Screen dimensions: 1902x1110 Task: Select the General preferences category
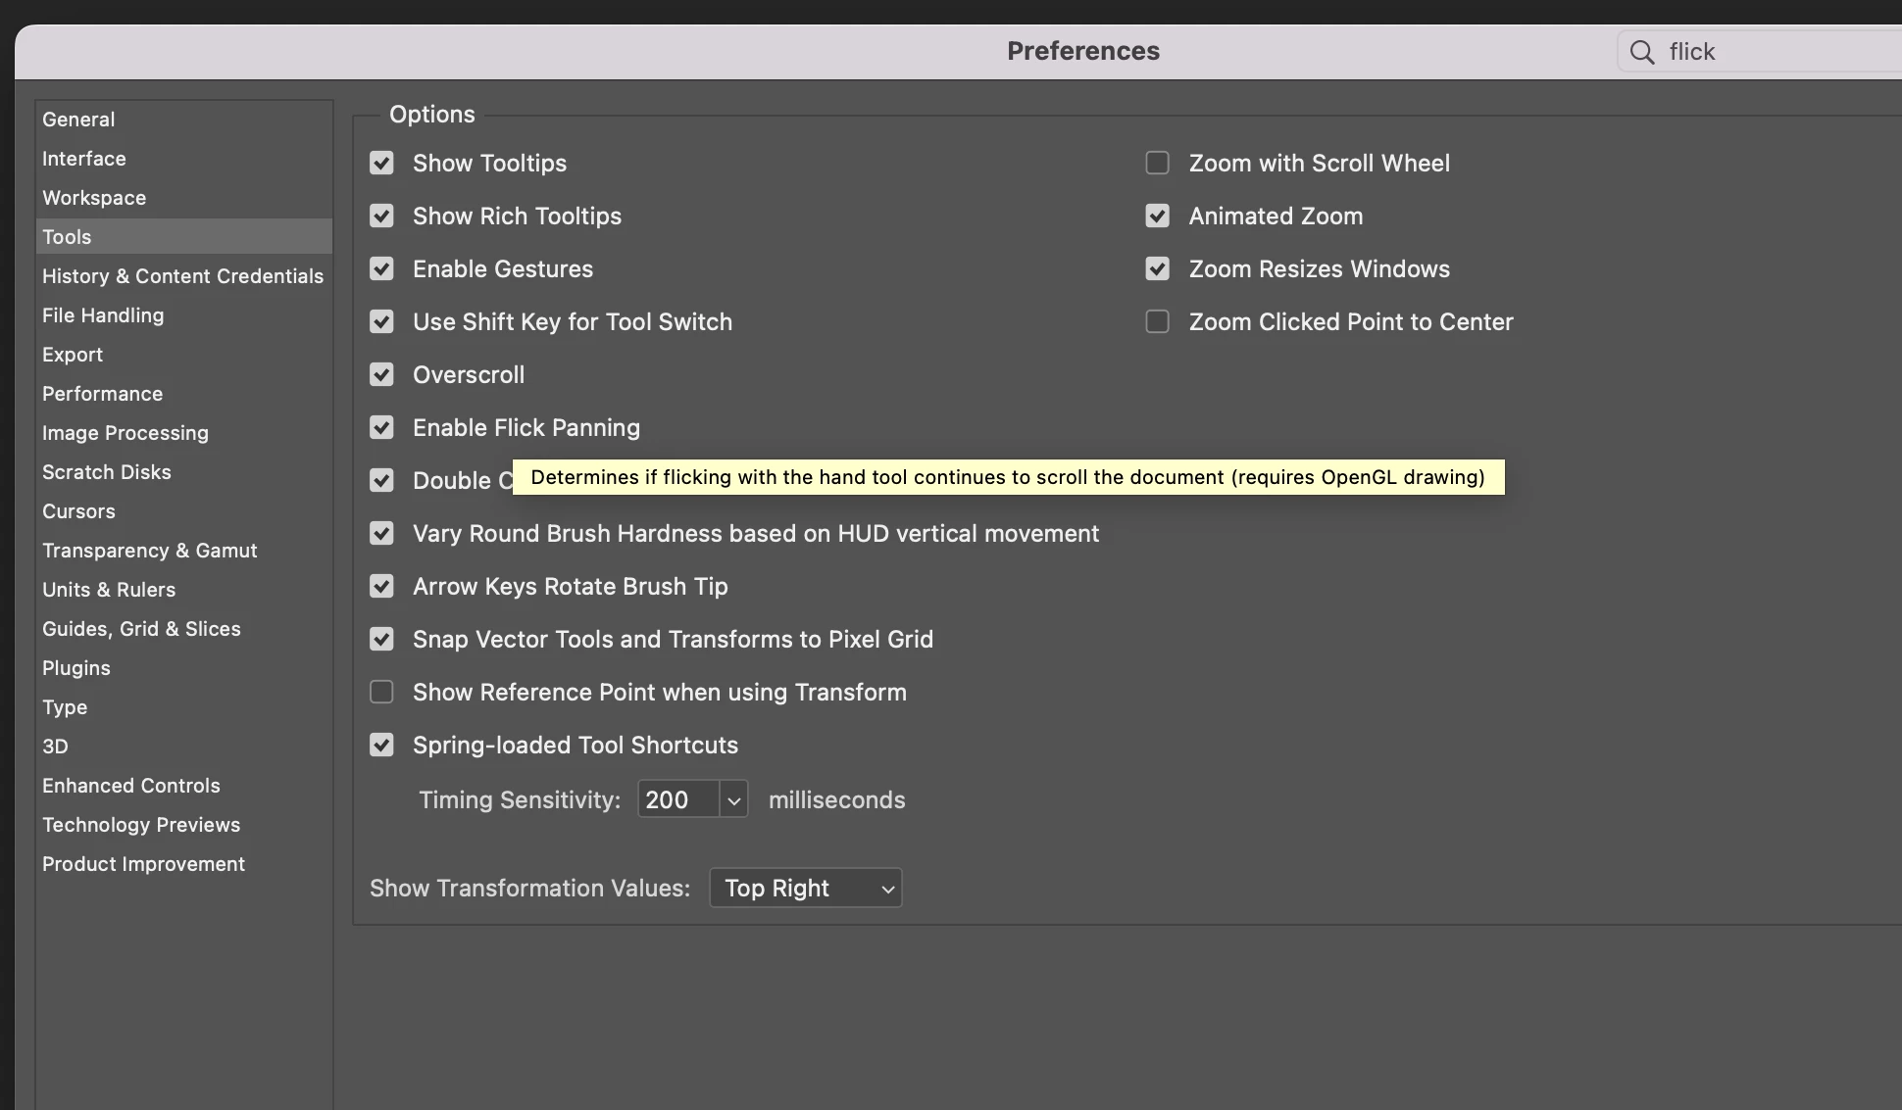(78, 120)
